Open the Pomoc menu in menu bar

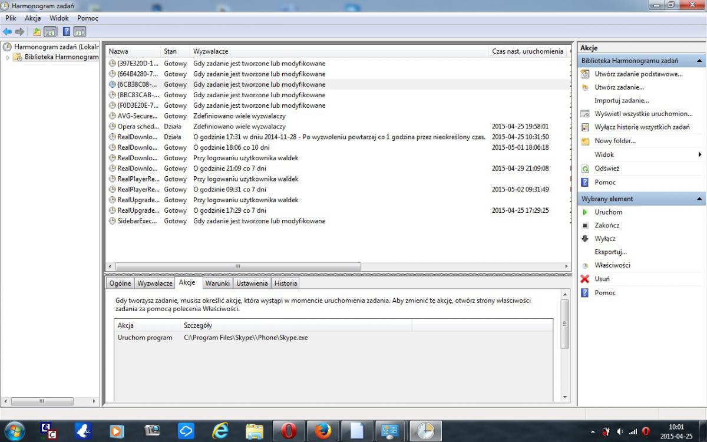[87, 18]
